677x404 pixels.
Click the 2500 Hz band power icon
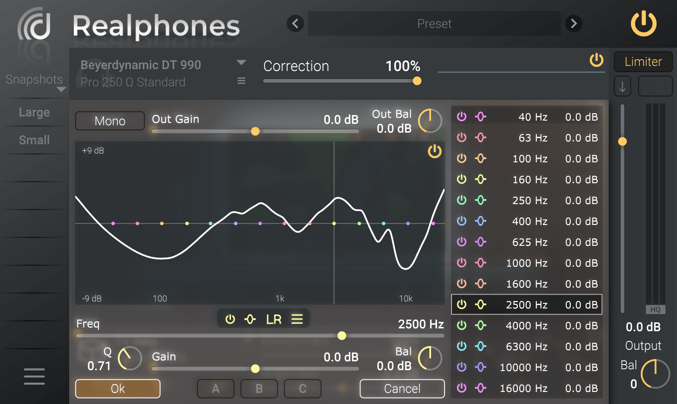(x=462, y=304)
